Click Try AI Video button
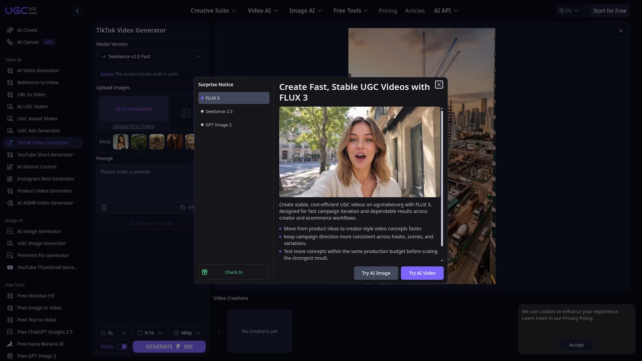642x361 pixels. (x=422, y=273)
